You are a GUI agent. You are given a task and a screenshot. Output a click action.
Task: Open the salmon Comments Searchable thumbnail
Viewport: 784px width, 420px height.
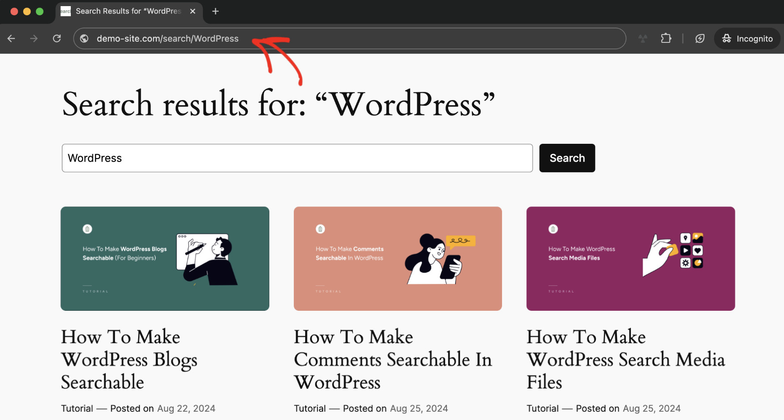coord(398,259)
